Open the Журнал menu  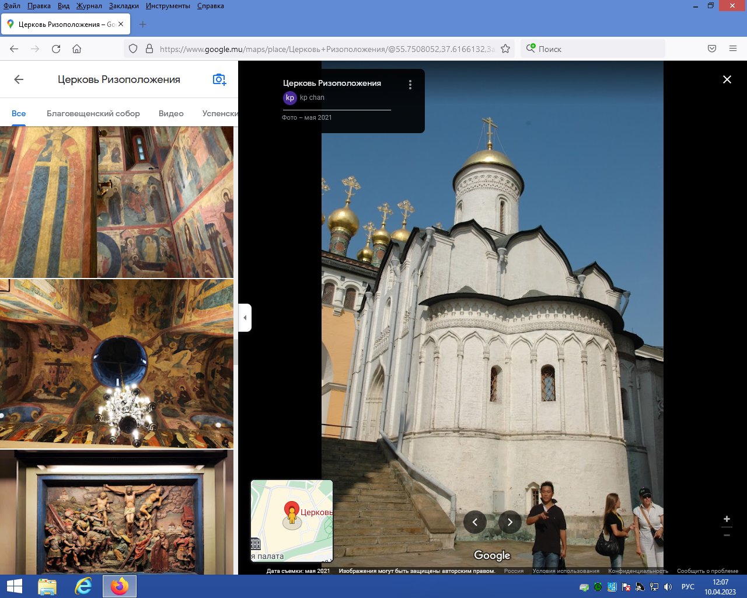(89, 6)
